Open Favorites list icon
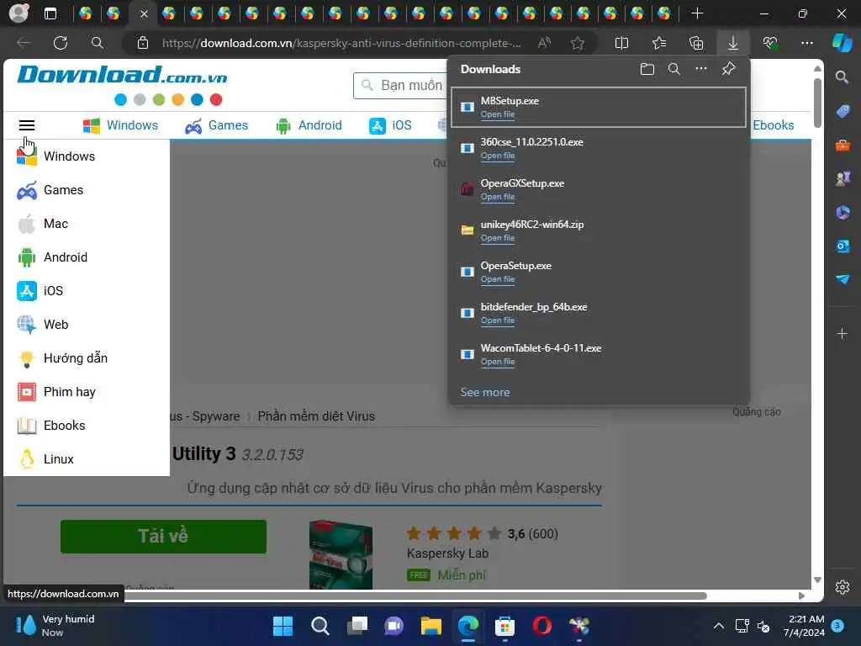861x646 pixels. pos(659,43)
